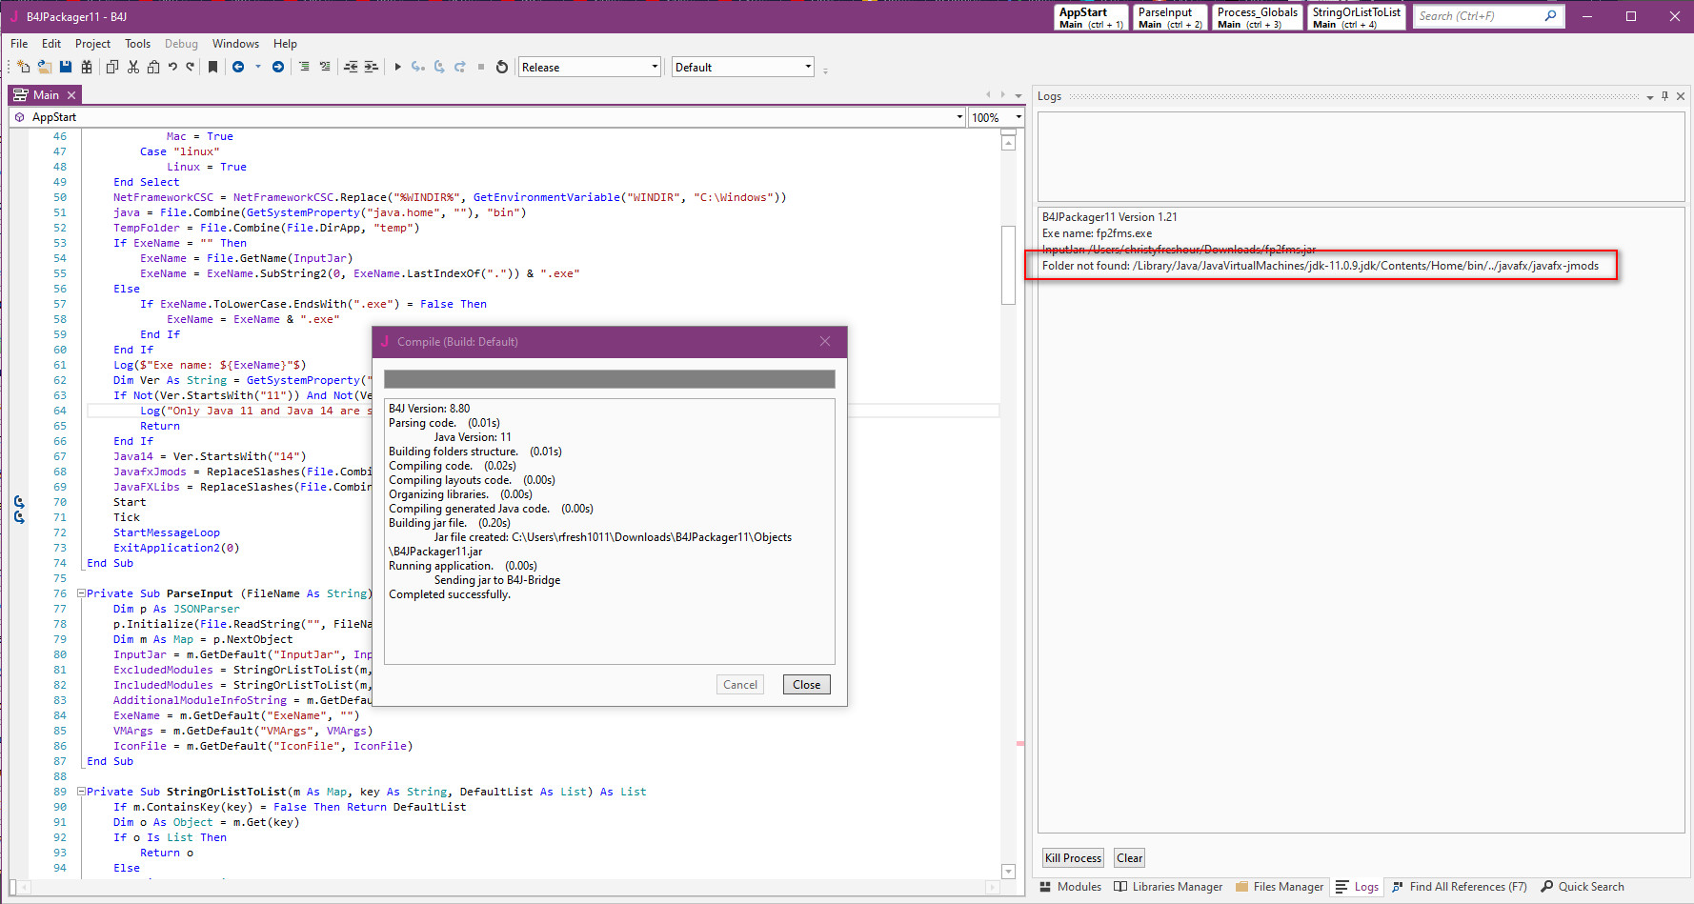Image resolution: width=1694 pixels, height=904 pixels.
Task: Click the Compile dialog progress bar
Action: coord(610,379)
